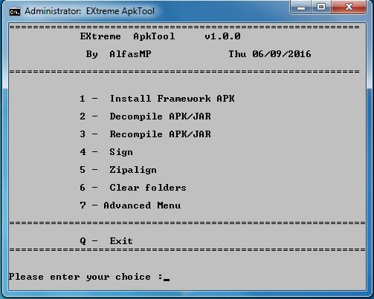Minimize the EXtreme ApkTool window
The image size is (374, 299).
301,7
